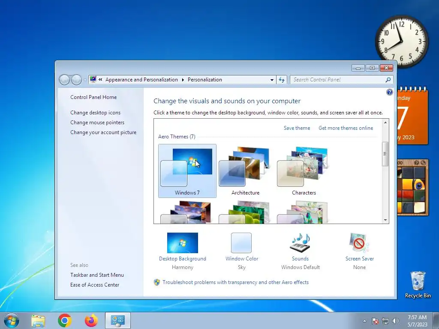Click the refresh button beside address bar
The width and height of the screenshot is (439, 329).
coord(282,80)
